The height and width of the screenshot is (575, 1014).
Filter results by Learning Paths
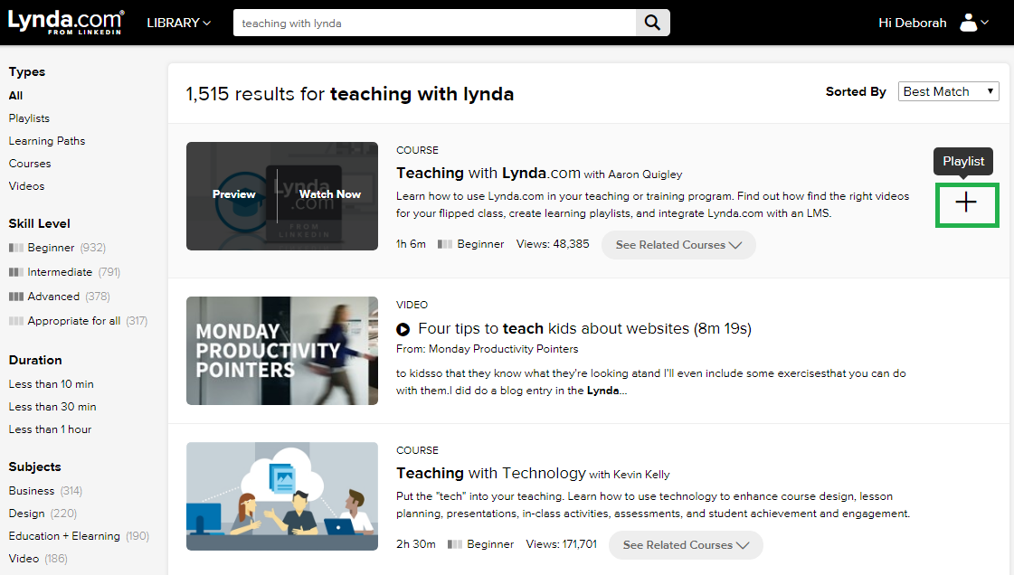46,141
